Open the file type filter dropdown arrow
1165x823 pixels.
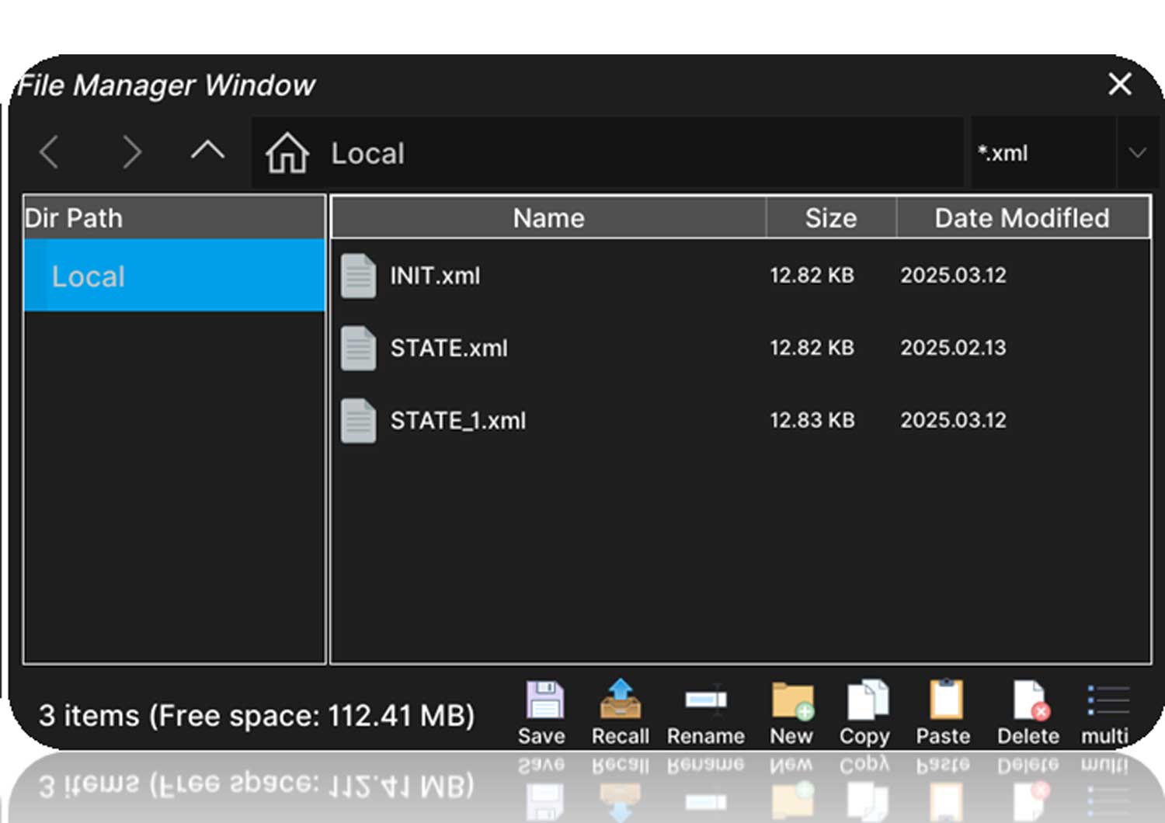(x=1137, y=153)
